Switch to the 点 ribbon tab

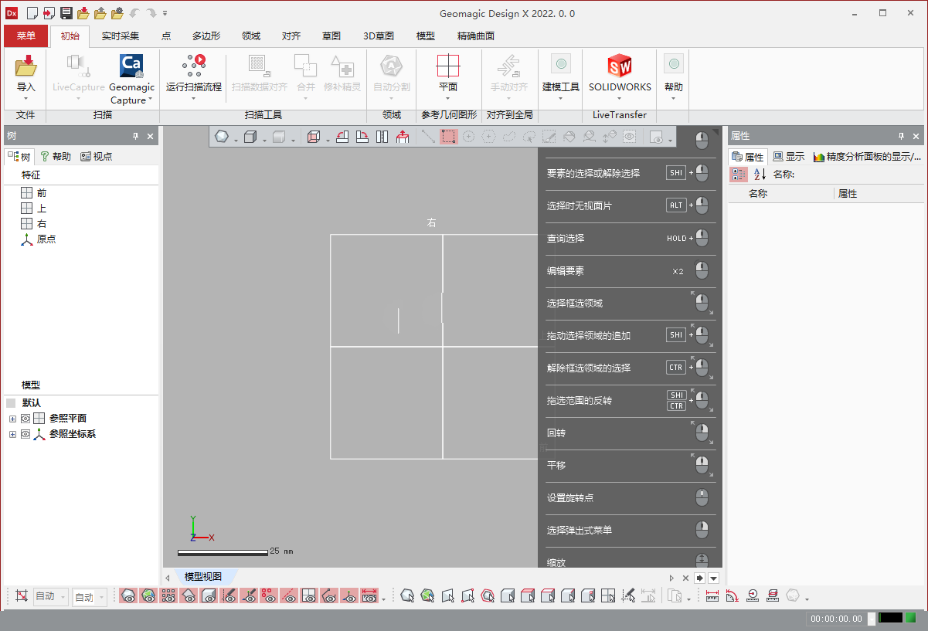point(166,36)
